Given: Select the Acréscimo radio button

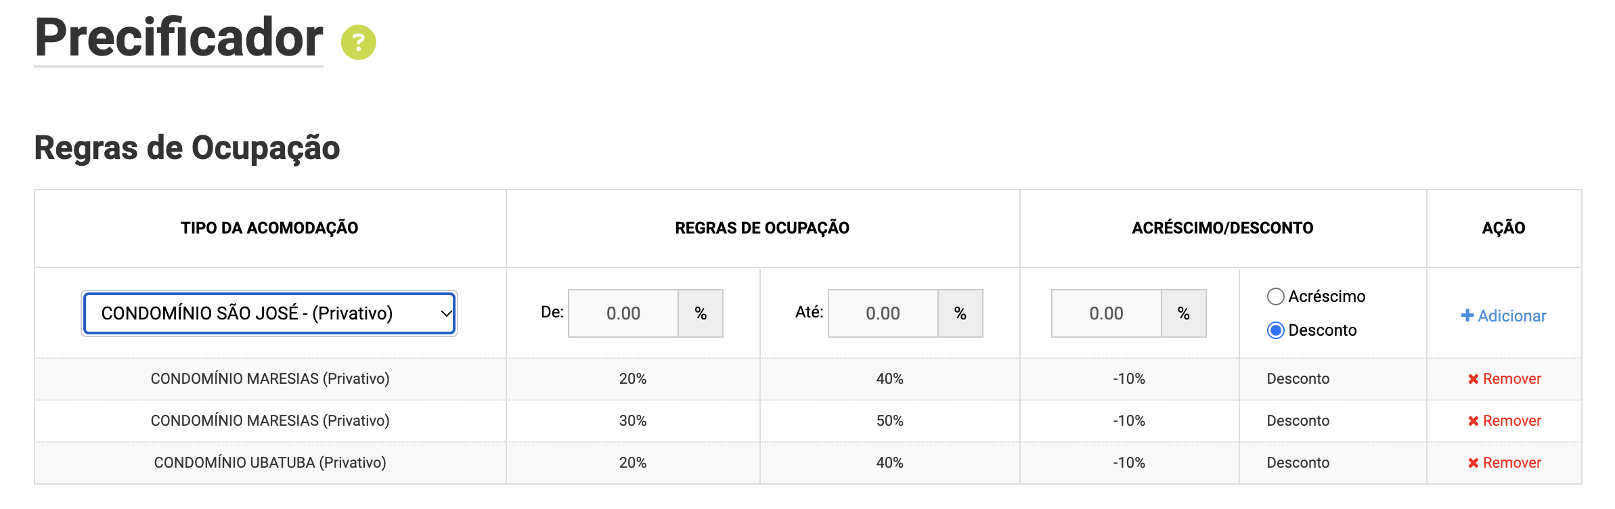Looking at the screenshot, I should (x=1275, y=296).
